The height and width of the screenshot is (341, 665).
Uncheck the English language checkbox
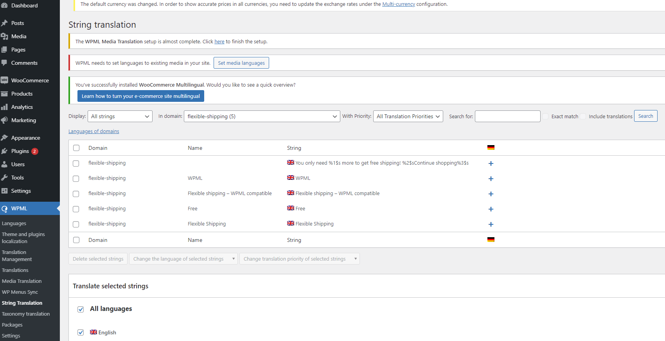[x=81, y=332]
